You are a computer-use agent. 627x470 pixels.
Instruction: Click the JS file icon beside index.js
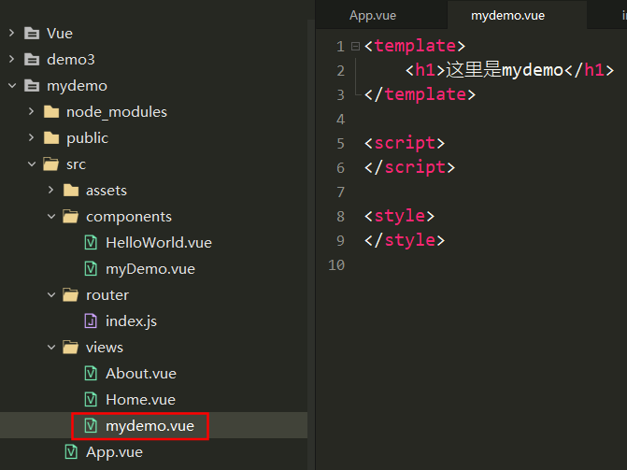91,320
